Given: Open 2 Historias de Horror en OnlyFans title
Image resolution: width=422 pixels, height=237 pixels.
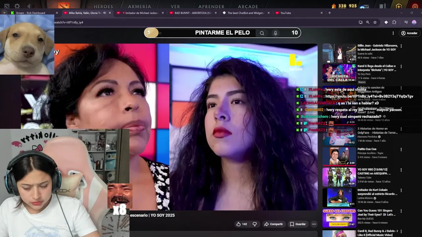Looking at the screenshot, I should click(x=377, y=130).
